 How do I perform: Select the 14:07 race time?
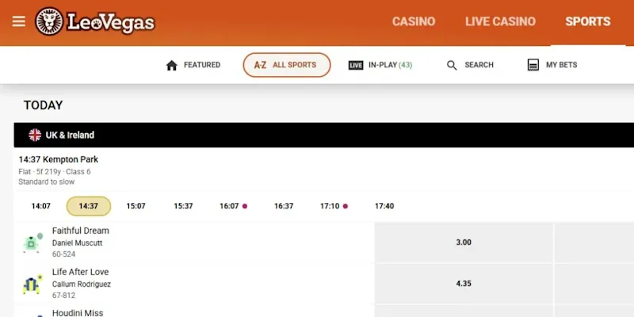(41, 206)
